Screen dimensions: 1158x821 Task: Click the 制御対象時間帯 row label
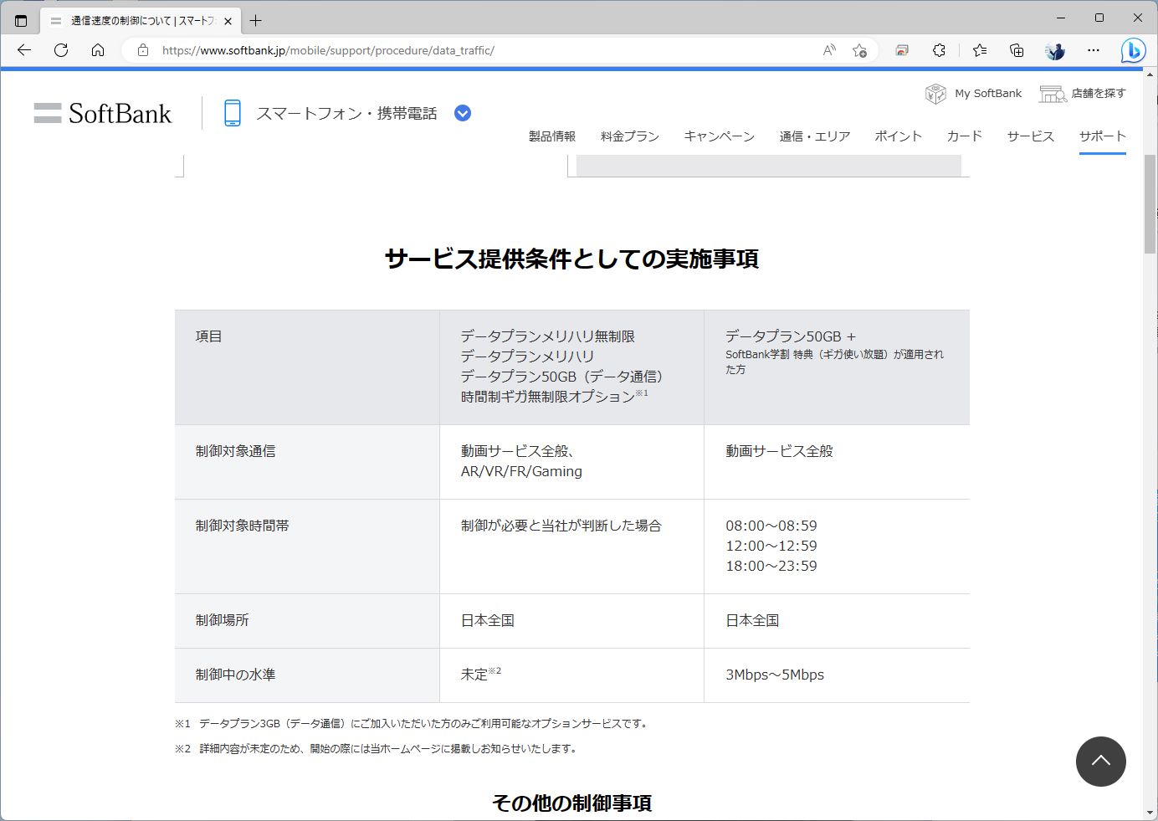242,526
